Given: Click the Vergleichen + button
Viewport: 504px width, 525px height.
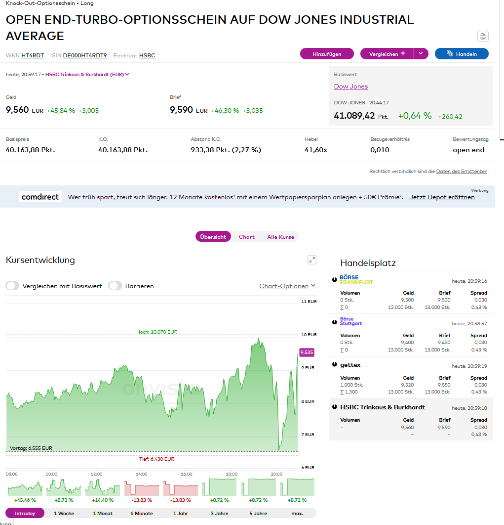Looking at the screenshot, I should [387, 53].
